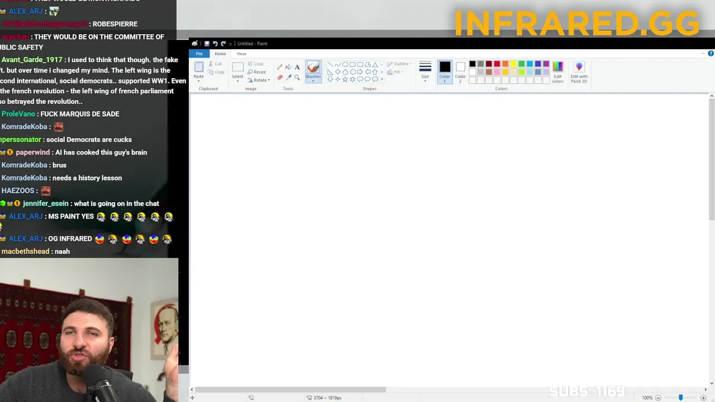Click the zoom slider handle

[680, 398]
